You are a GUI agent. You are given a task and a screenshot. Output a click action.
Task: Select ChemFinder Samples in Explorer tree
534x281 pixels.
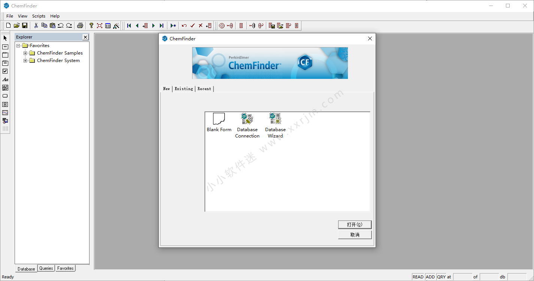tap(60, 53)
